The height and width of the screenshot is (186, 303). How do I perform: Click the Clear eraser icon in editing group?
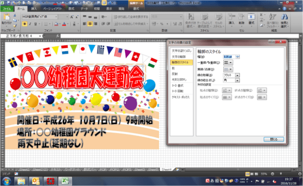pyautogui.click(x=261, y=25)
